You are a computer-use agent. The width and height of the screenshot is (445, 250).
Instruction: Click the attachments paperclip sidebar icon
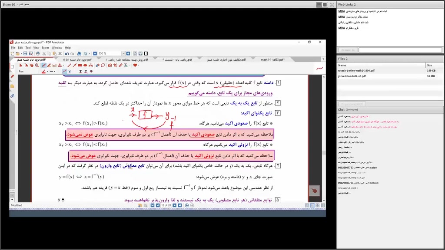(x=12, y=96)
